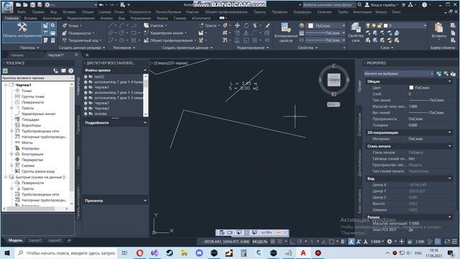Expand the Палитры panel dropdown
Viewport: 460px width, 259px height.
[29, 47]
